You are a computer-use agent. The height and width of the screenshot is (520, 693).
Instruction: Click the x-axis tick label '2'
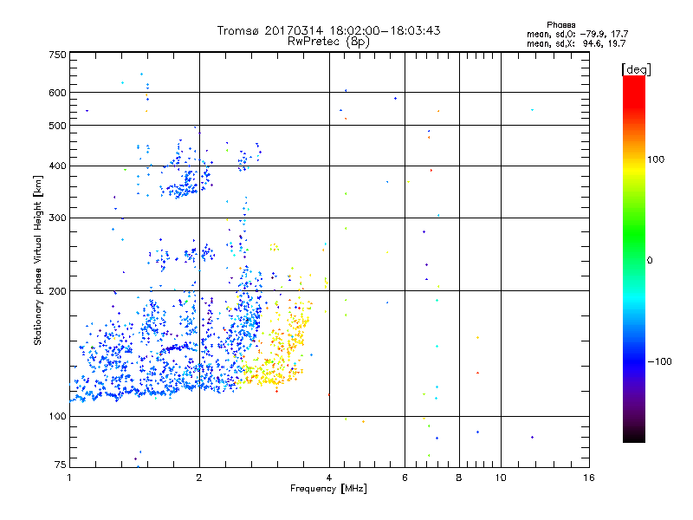coord(199,478)
